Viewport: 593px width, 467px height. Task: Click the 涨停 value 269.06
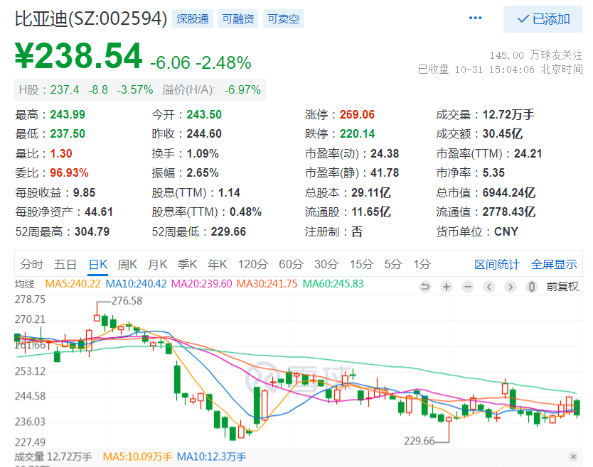click(357, 114)
